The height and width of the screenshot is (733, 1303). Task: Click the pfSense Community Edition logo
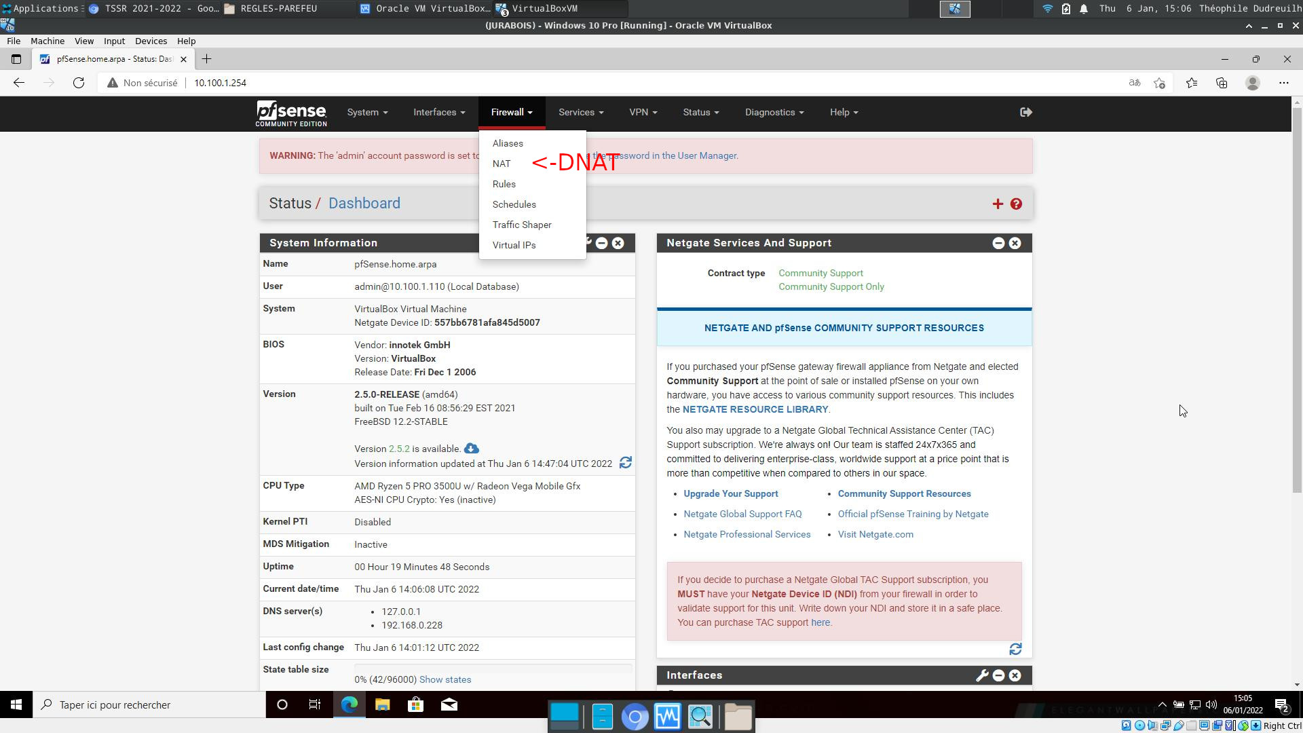click(x=291, y=113)
